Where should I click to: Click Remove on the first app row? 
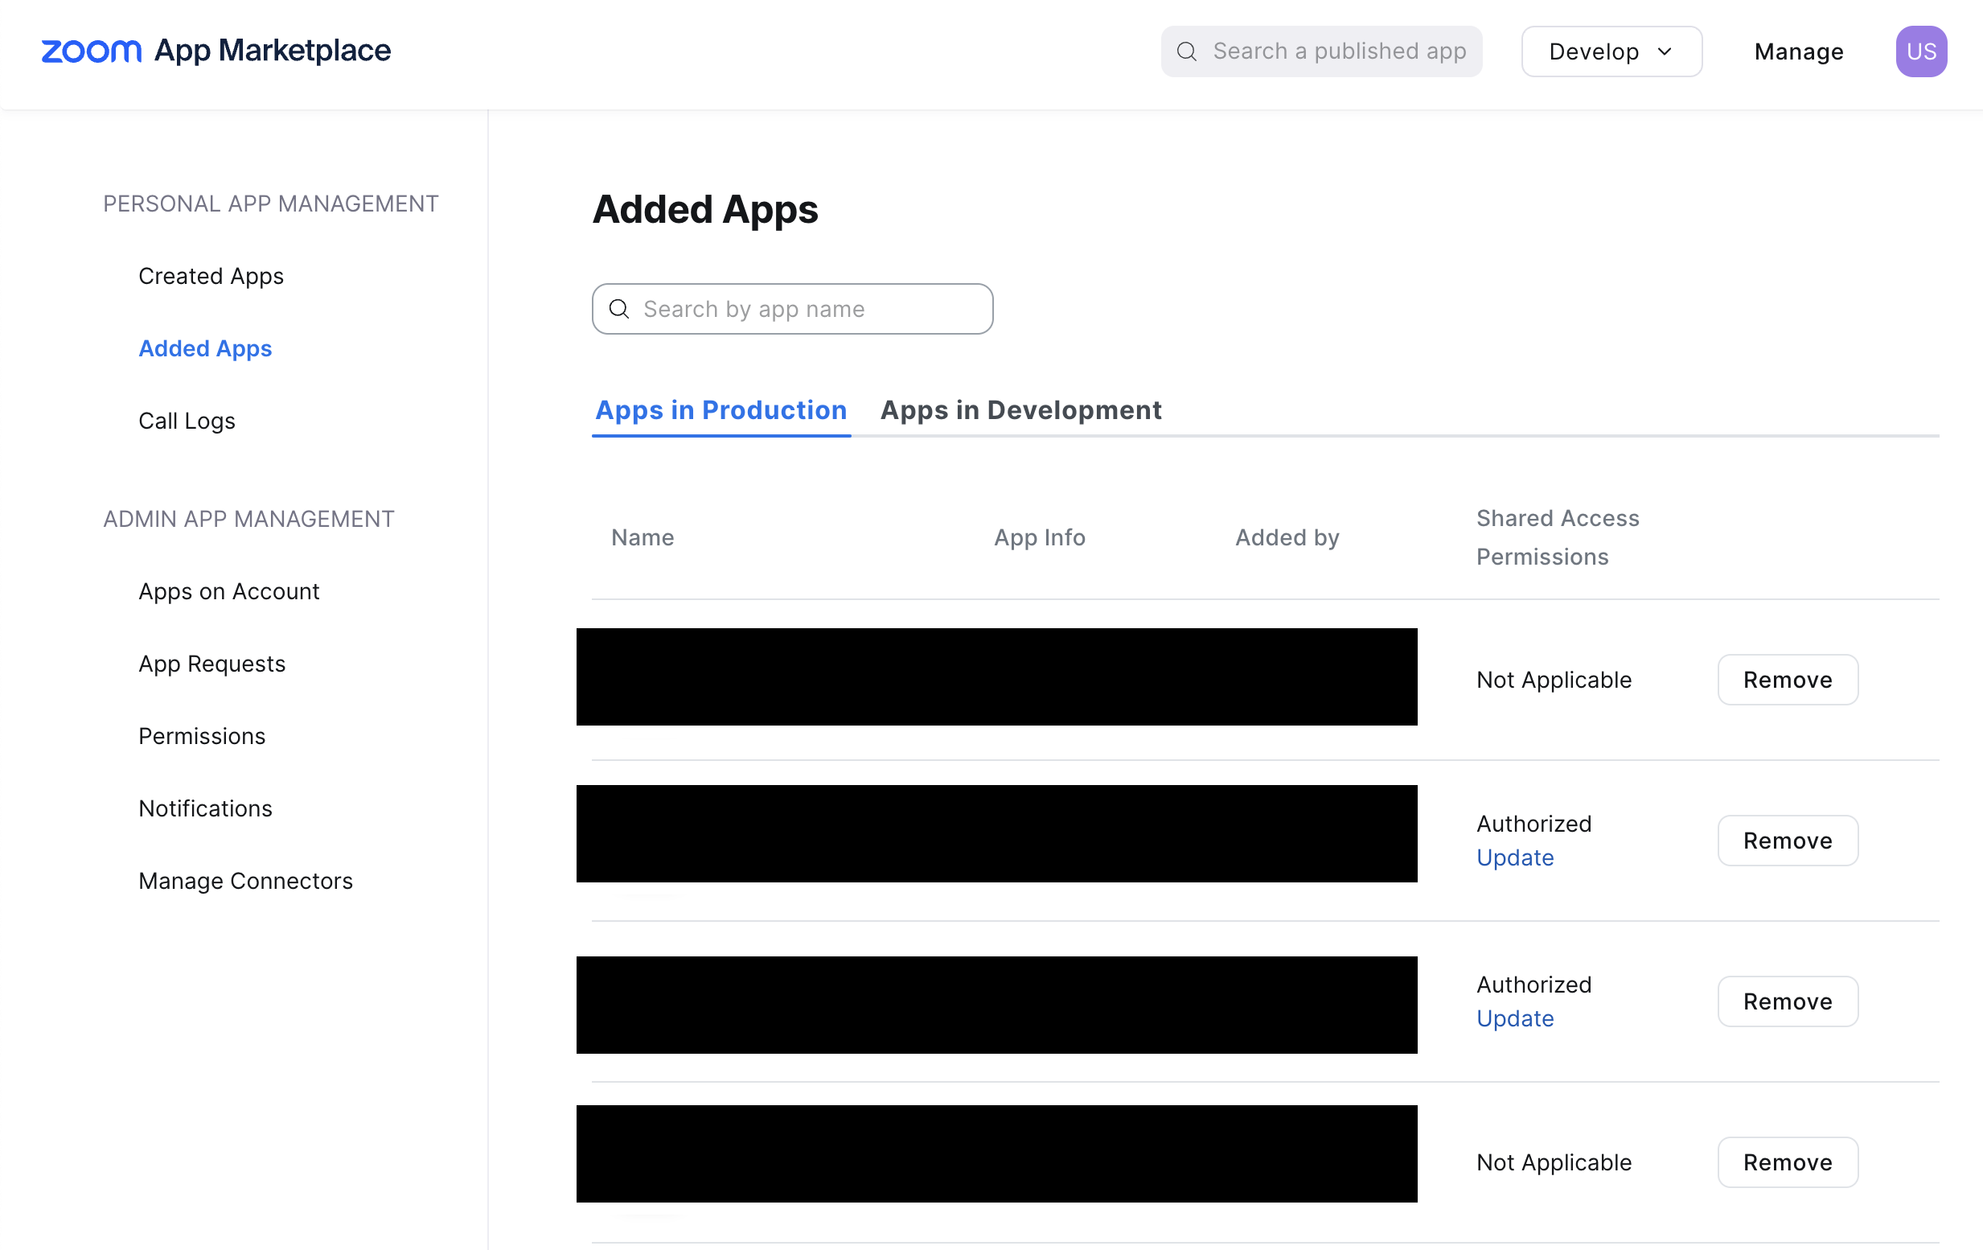(x=1787, y=679)
